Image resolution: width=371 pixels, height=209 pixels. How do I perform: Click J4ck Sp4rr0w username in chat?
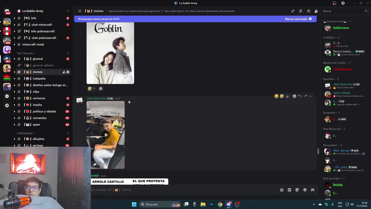coord(96,98)
